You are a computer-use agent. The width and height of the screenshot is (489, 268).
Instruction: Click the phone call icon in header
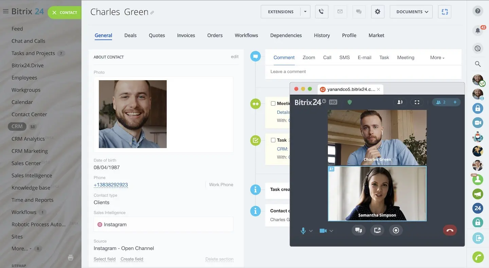point(321,12)
